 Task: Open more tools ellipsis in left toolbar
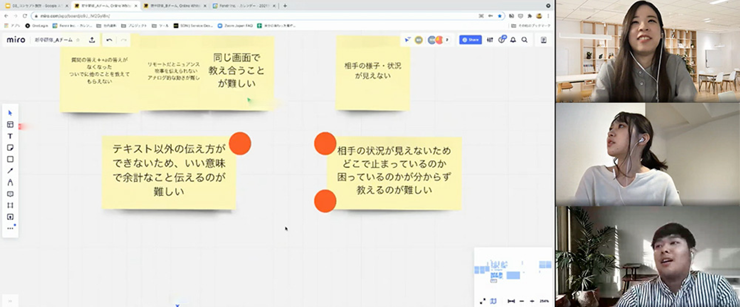[x=10, y=228]
